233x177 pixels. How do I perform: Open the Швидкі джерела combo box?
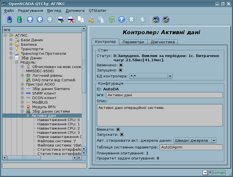[x=194, y=140]
